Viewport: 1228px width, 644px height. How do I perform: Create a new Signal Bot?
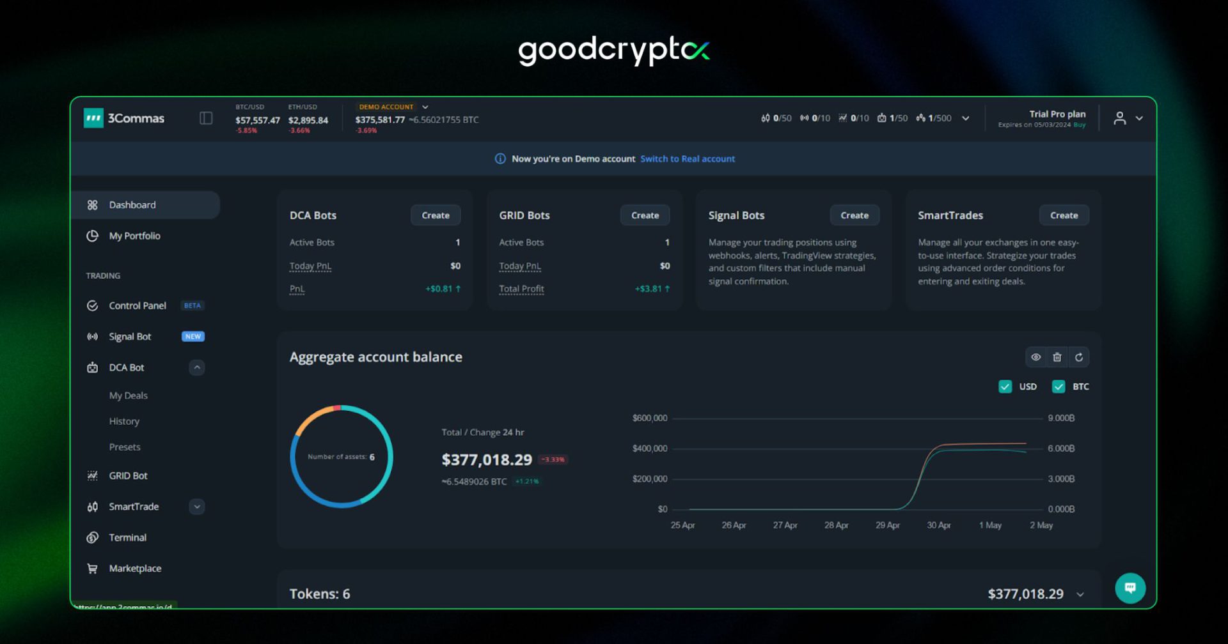point(854,215)
